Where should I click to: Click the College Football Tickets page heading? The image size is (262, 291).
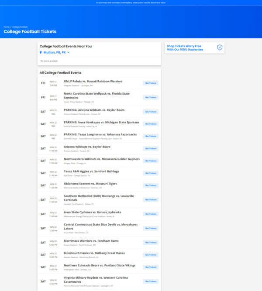(x=30, y=31)
